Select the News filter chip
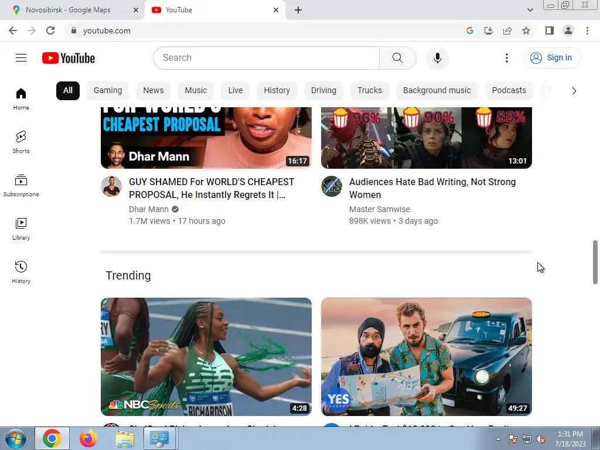Viewport: 600px width, 450px height. click(154, 91)
